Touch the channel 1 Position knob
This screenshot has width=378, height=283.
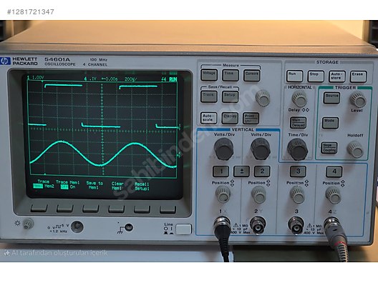[x=223, y=194]
